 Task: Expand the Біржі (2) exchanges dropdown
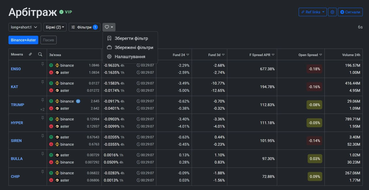pyautogui.click(x=55, y=27)
